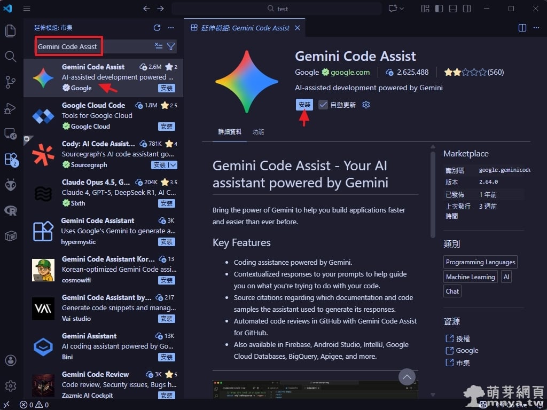Image resolution: width=547 pixels, height=410 pixels.
Task: Switch to the 功能 tab
Action: (258, 132)
